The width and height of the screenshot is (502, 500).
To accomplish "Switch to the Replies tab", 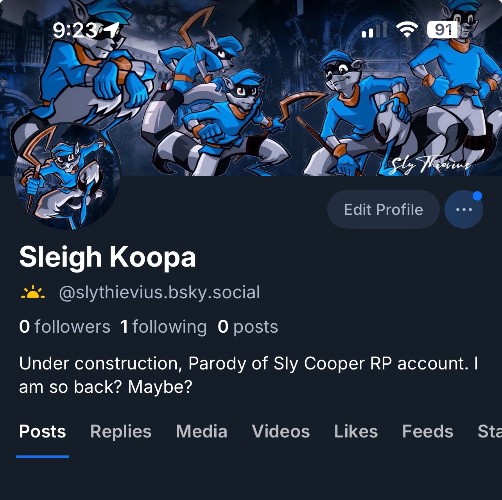I will 121,432.
